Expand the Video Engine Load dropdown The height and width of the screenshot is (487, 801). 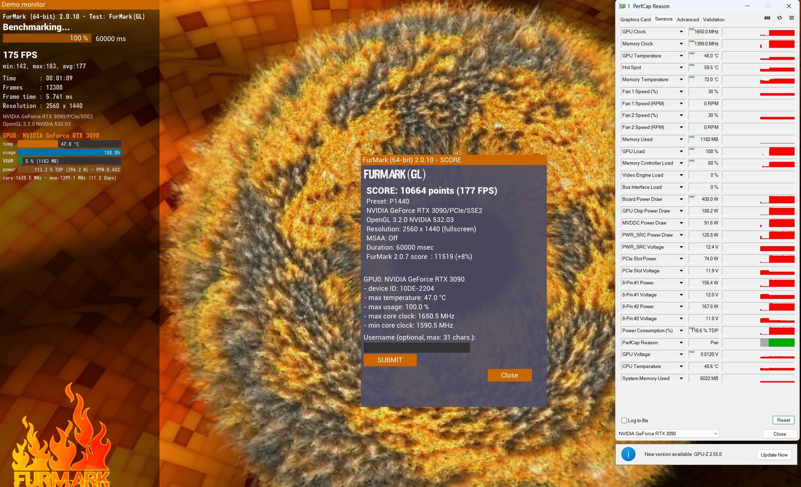[681, 175]
